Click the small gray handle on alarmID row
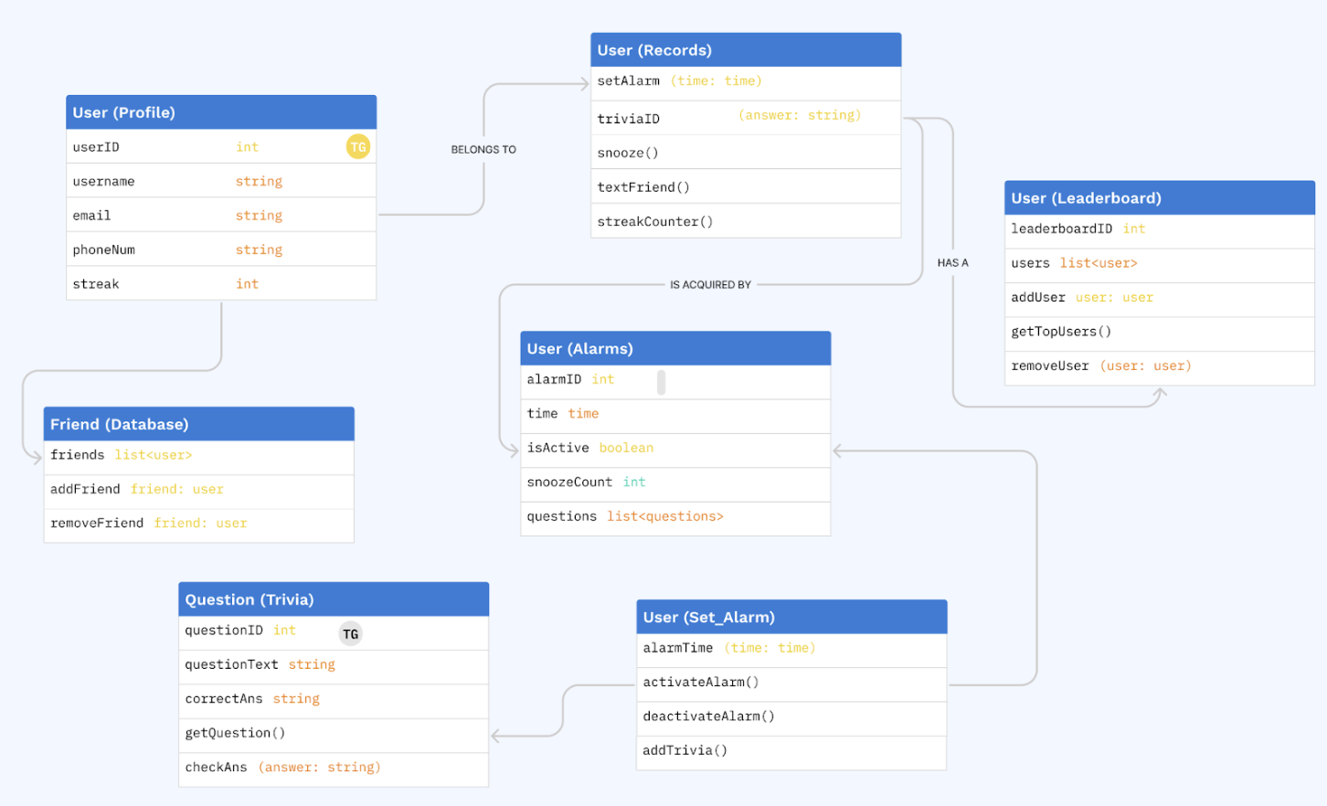The height and width of the screenshot is (806, 1327). coord(660,381)
